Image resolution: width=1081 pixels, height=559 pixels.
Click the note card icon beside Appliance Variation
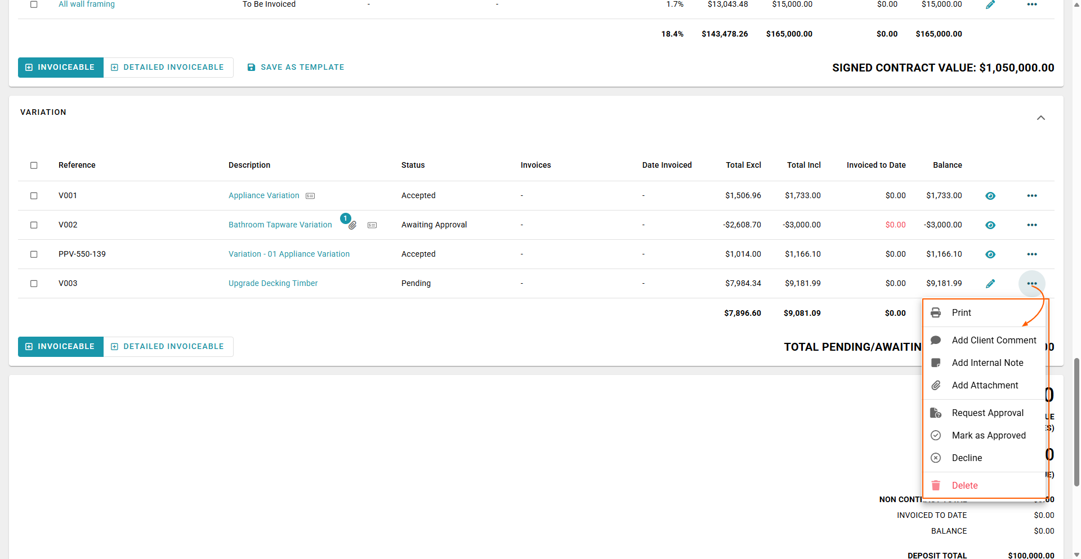pyautogui.click(x=310, y=196)
